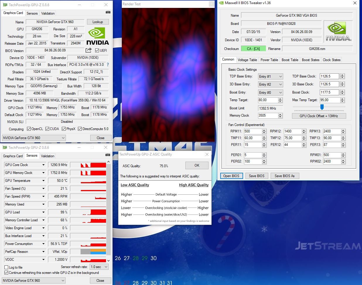Click the TDP Base Clock input field

tap(329, 76)
